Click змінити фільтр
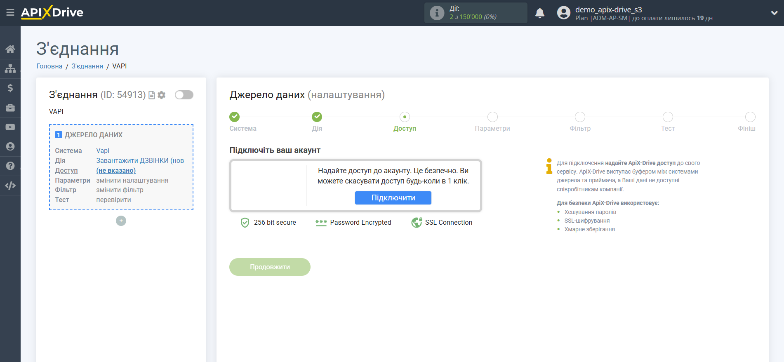This screenshot has width=784, height=362. tap(120, 190)
